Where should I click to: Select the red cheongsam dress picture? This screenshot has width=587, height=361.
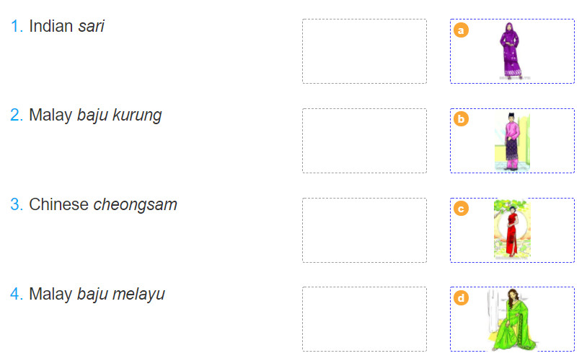point(512,230)
